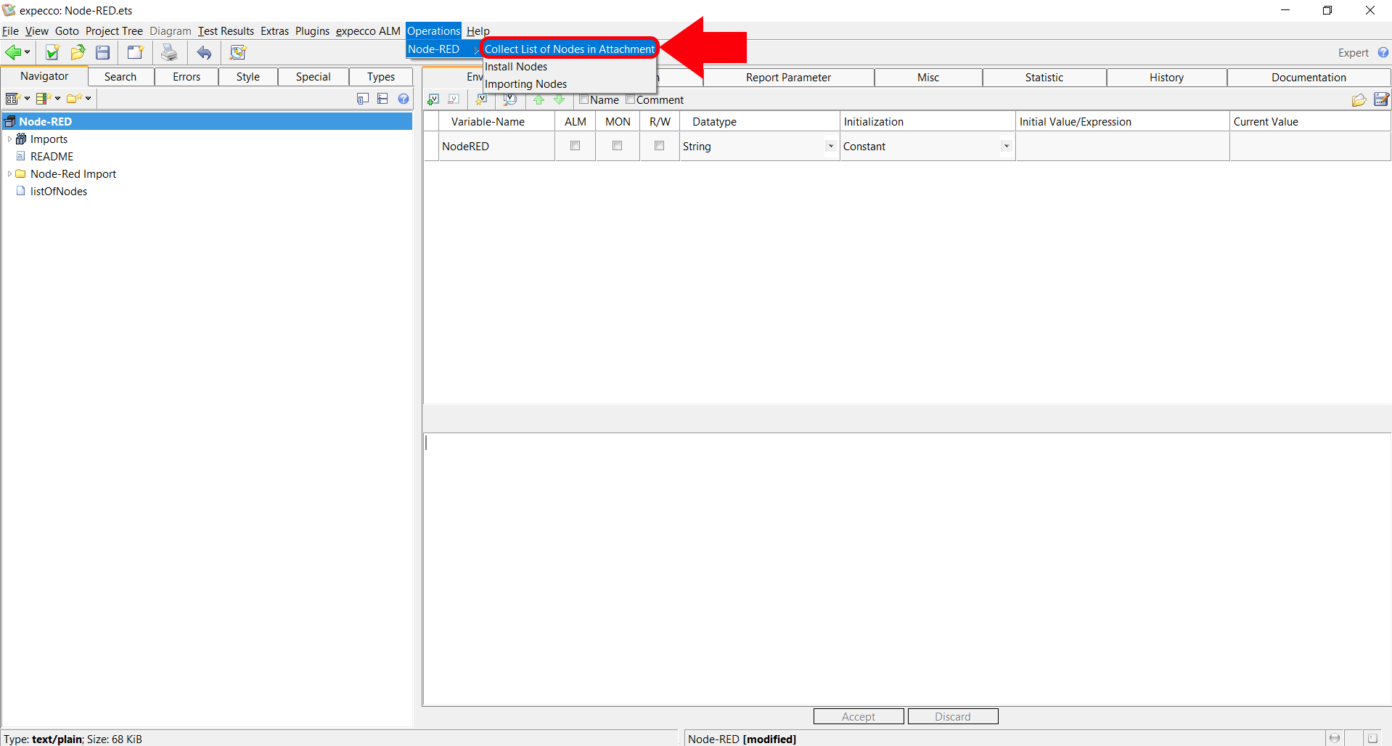
Task: Open the Initialization Constant dropdown
Action: 1006,146
